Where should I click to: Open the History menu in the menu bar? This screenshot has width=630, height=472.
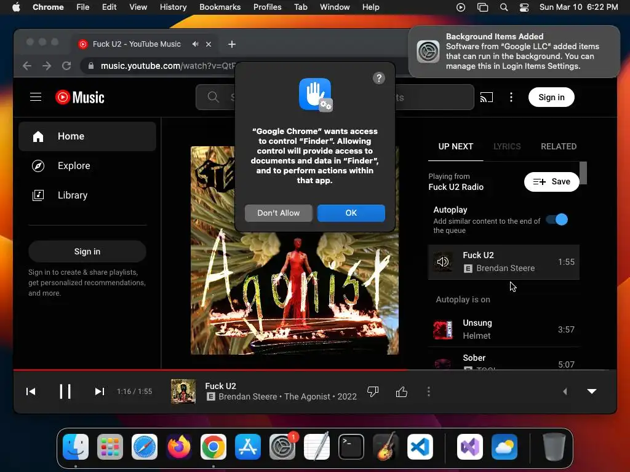pos(173,7)
